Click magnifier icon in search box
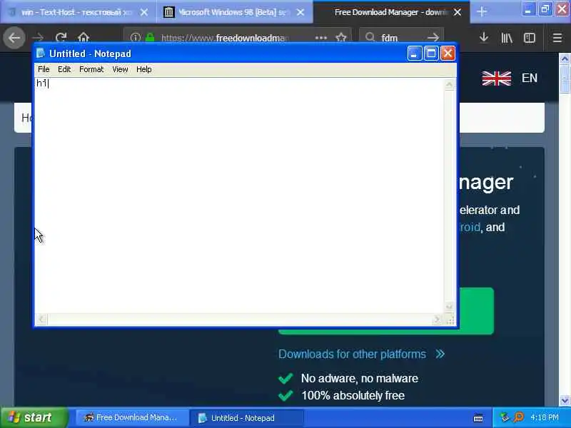The height and width of the screenshot is (428, 571). (x=370, y=37)
